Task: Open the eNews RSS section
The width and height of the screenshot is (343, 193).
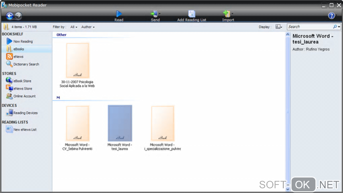Action: (x=15, y=57)
